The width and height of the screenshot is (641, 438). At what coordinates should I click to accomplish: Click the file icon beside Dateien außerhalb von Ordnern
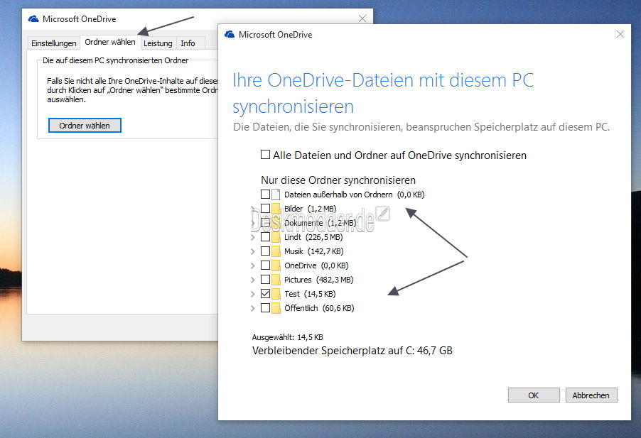pyautogui.click(x=276, y=195)
